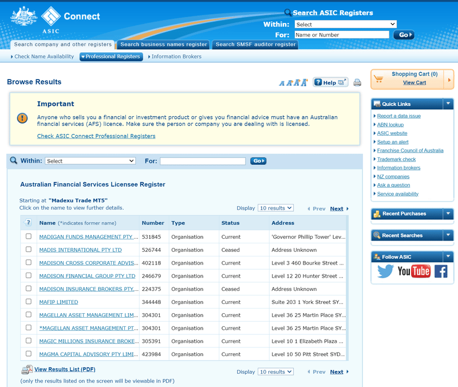Click the For field in results panel

click(203, 161)
